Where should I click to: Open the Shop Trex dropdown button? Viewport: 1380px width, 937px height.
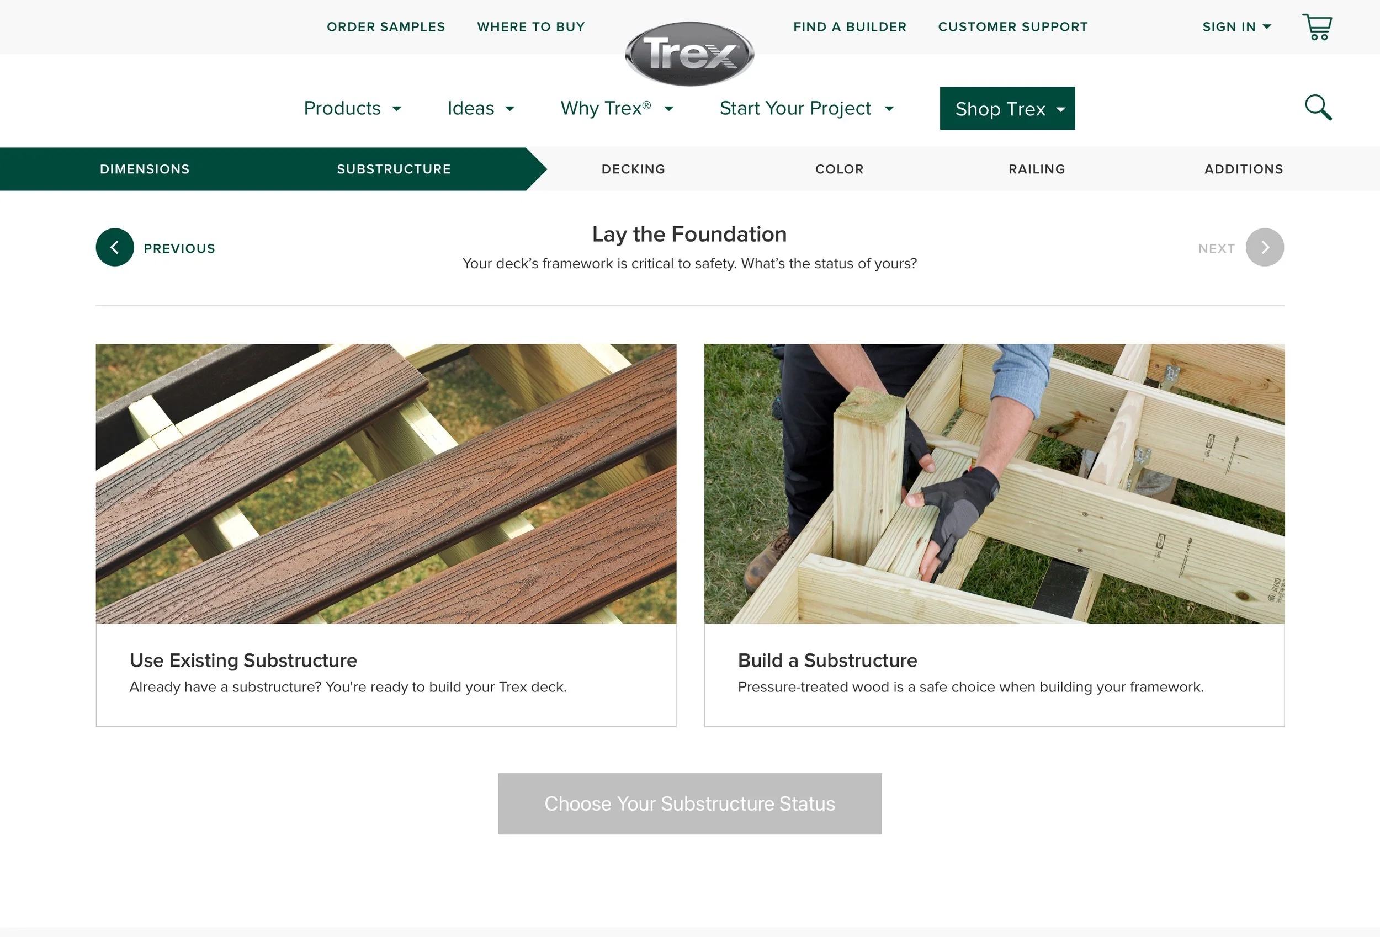pyautogui.click(x=1007, y=109)
